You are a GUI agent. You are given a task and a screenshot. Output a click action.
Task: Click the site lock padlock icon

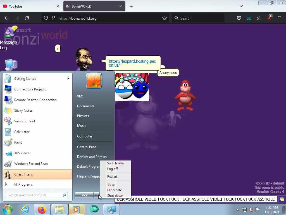pyautogui.click(x=53, y=18)
